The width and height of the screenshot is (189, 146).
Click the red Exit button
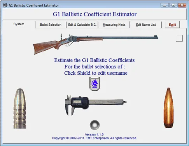[x=172, y=25]
